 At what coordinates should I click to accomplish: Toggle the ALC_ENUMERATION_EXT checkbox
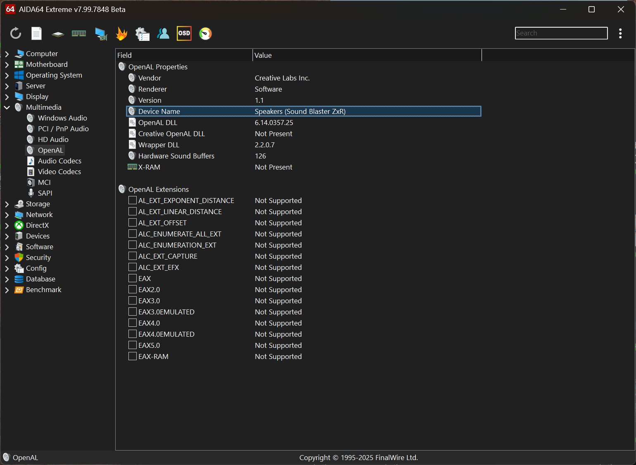coord(133,245)
